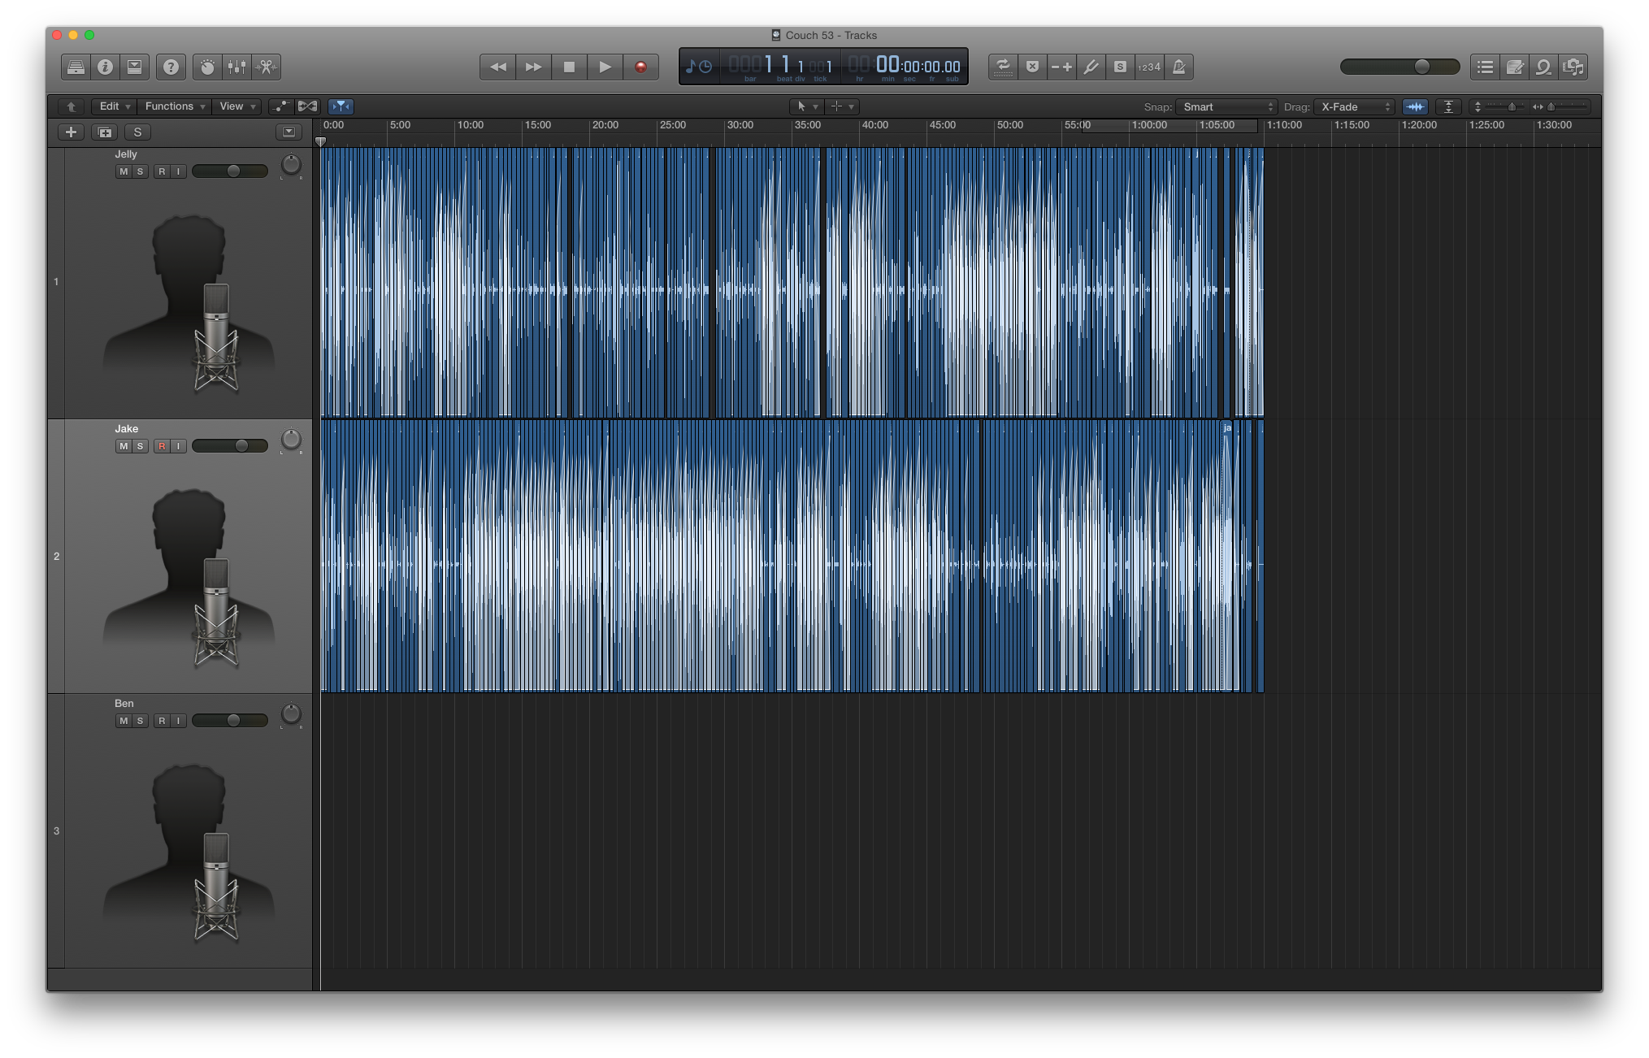Select the Ben track name

coord(124,704)
